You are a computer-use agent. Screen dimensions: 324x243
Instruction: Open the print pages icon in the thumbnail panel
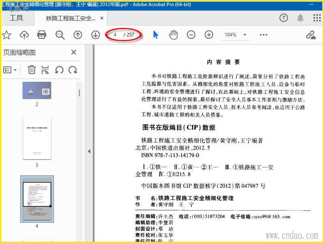(45, 70)
